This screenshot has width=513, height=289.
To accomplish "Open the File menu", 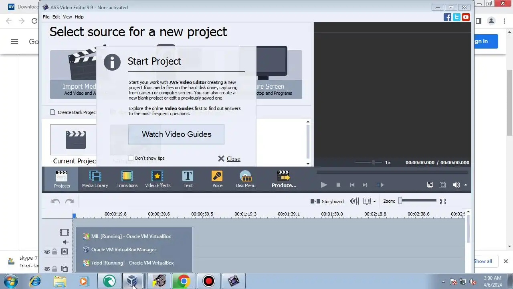I will (x=46, y=17).
